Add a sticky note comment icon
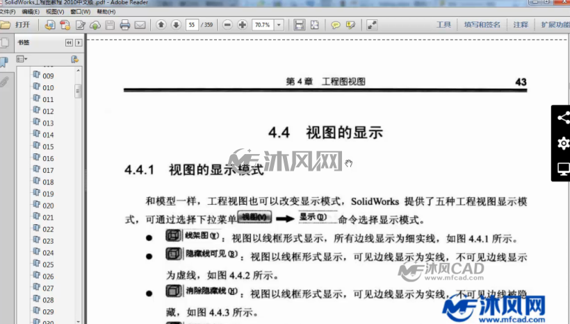 point(336,25)
